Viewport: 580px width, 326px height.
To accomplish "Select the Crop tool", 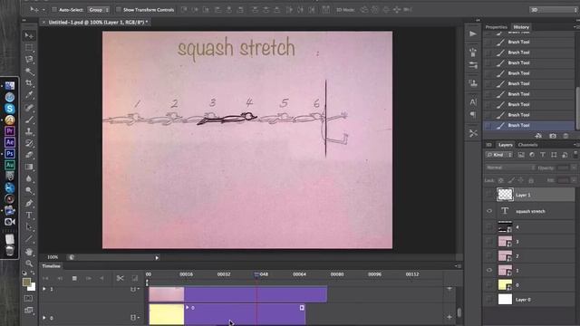I will point(29,82).
